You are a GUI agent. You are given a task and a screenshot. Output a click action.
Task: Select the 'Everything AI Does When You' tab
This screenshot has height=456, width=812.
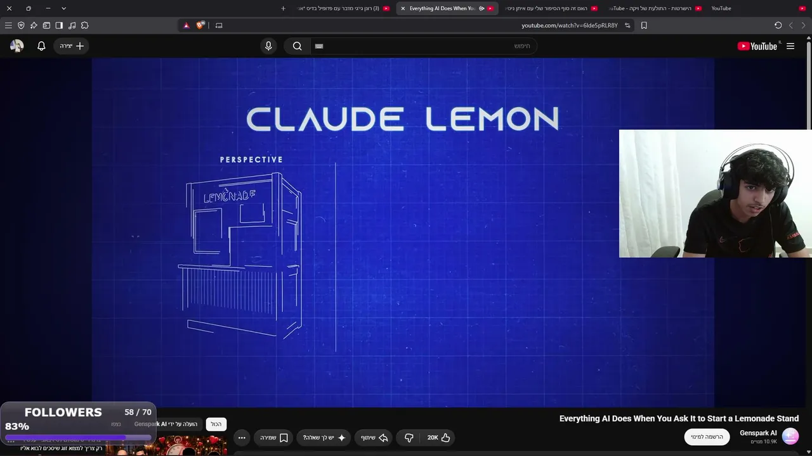(x=447, y=8)
